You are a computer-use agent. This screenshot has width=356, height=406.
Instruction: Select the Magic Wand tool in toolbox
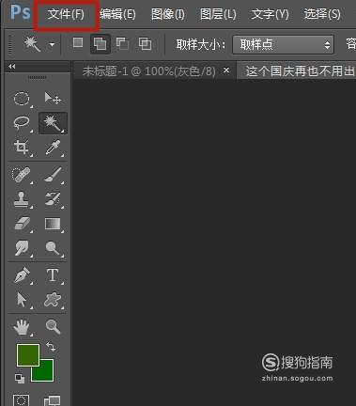[x=53, y=123]
